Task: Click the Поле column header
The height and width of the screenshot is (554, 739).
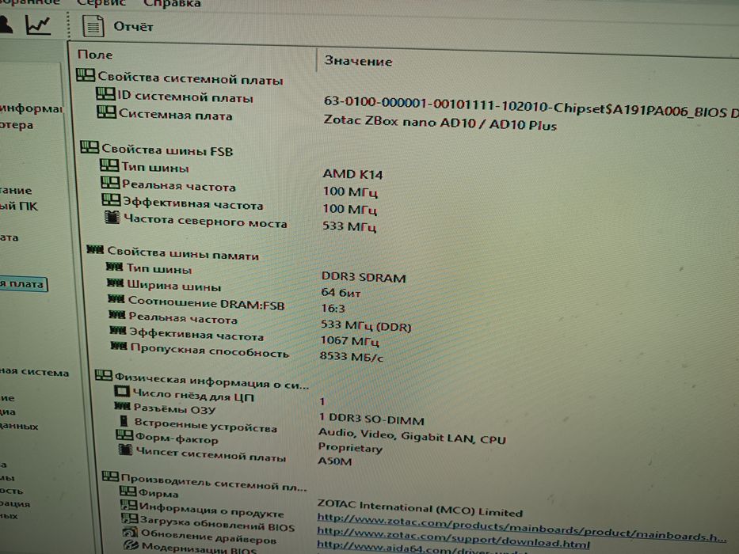Action: click(95, 55)
